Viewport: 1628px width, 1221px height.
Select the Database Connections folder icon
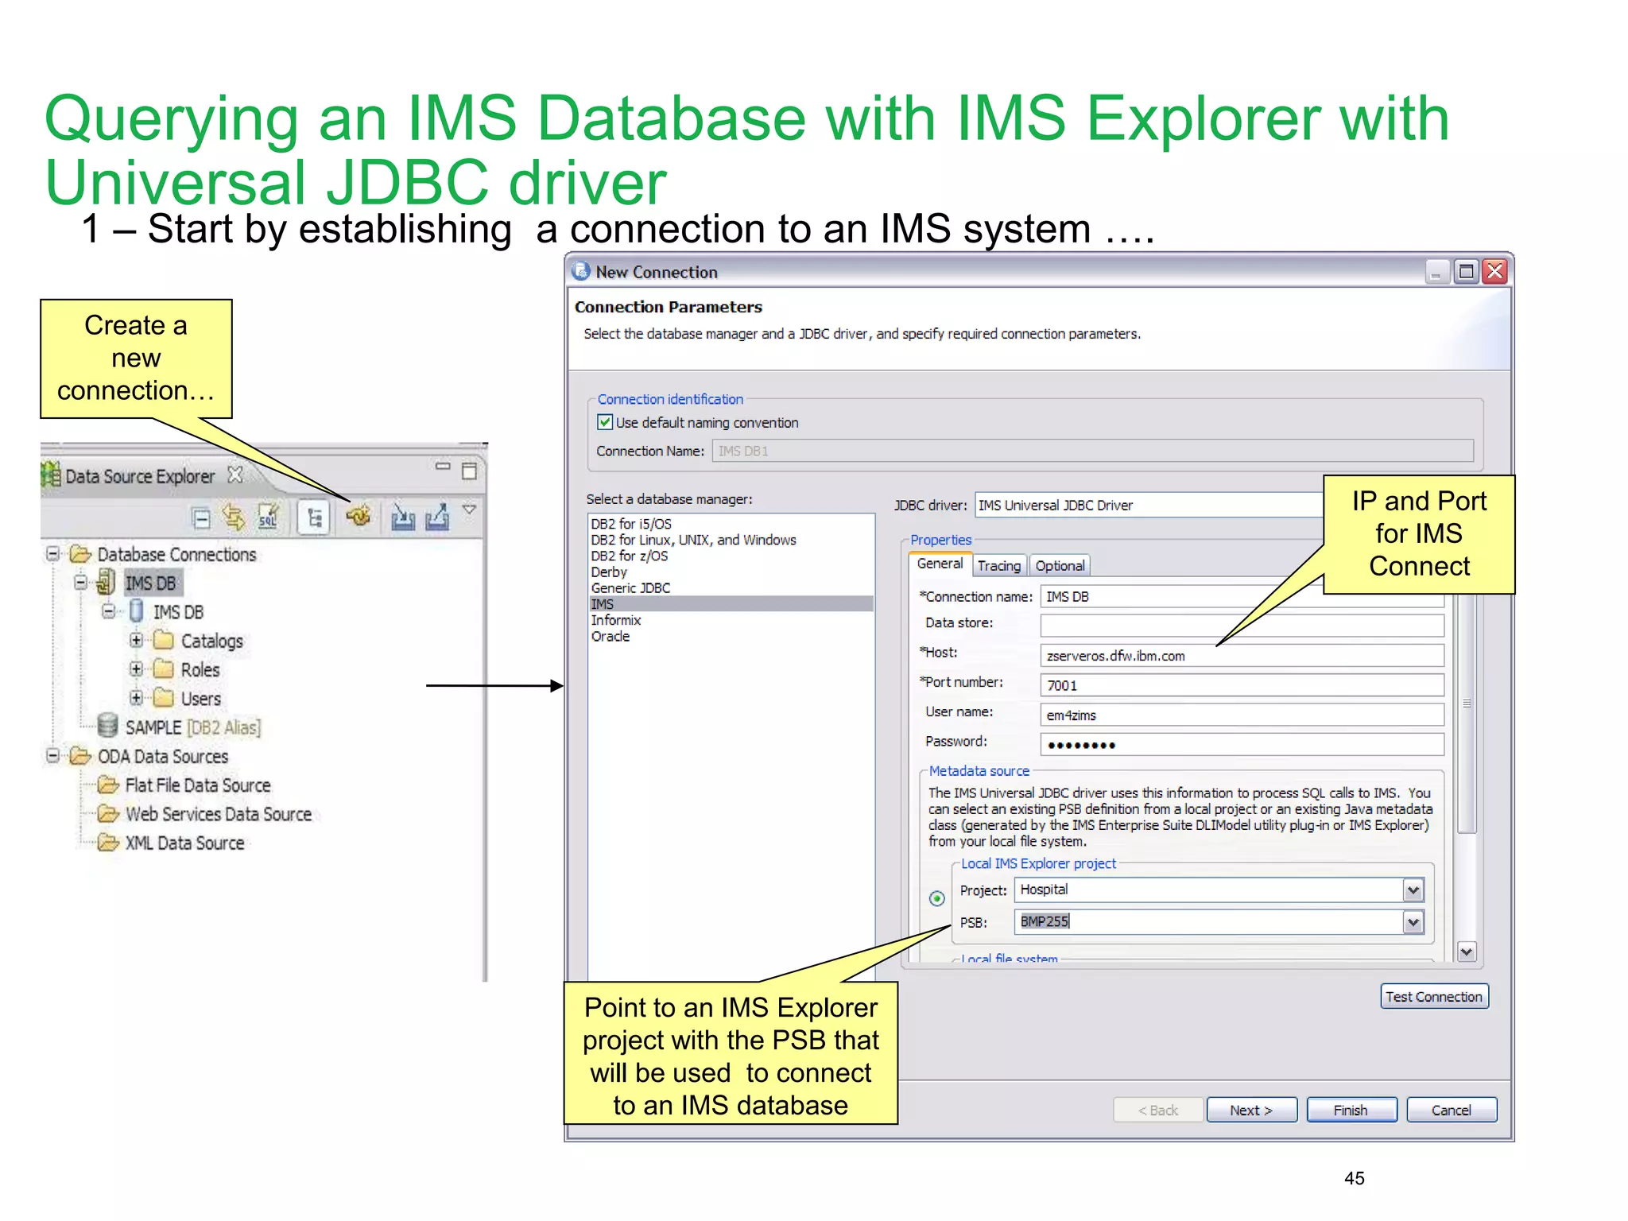coord(80,553)
